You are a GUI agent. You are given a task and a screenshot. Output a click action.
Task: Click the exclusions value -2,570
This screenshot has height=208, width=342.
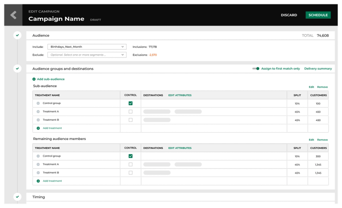153,55
